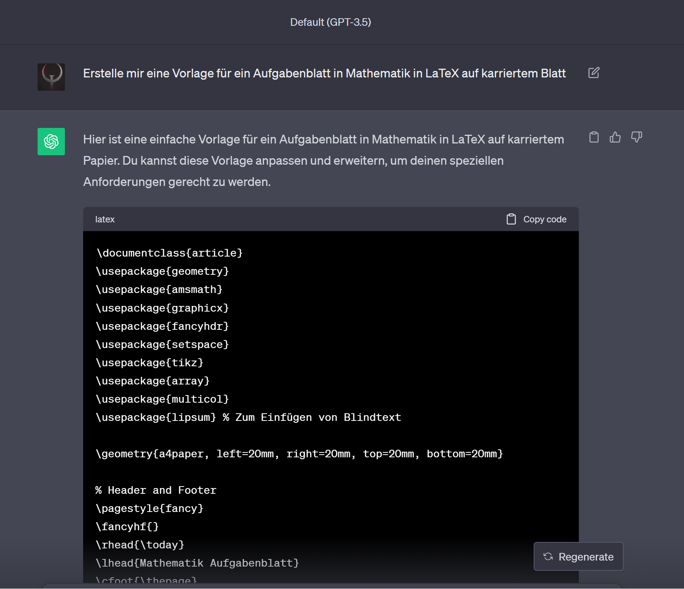Click the clipboard icon beside Copy code
This screenshot has width=684, height=589.
tap(511, 219)
